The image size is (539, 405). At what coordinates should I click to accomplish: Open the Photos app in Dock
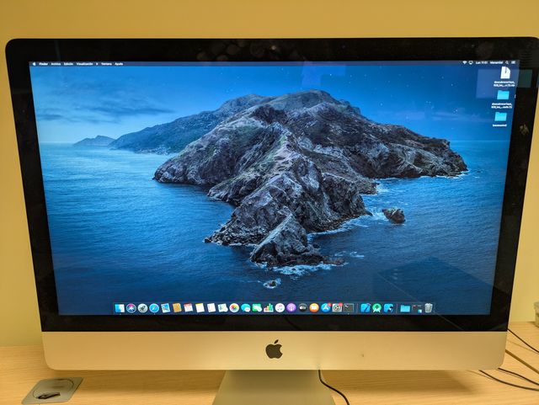(234, 308)
